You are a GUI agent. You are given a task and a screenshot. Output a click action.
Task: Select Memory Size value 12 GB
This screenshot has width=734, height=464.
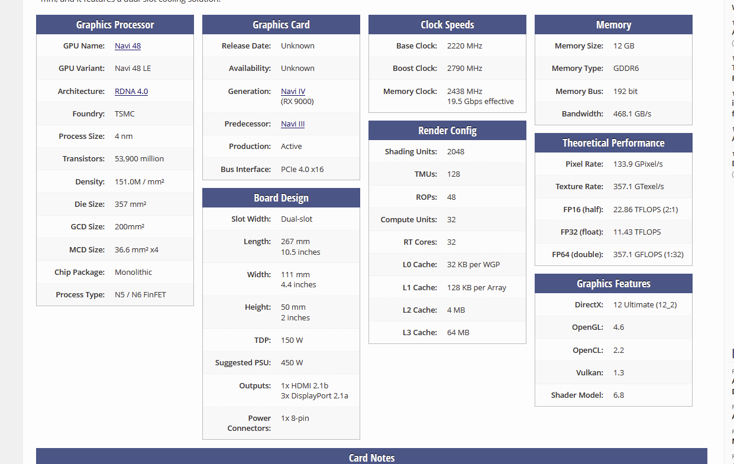tap(624, 46)
